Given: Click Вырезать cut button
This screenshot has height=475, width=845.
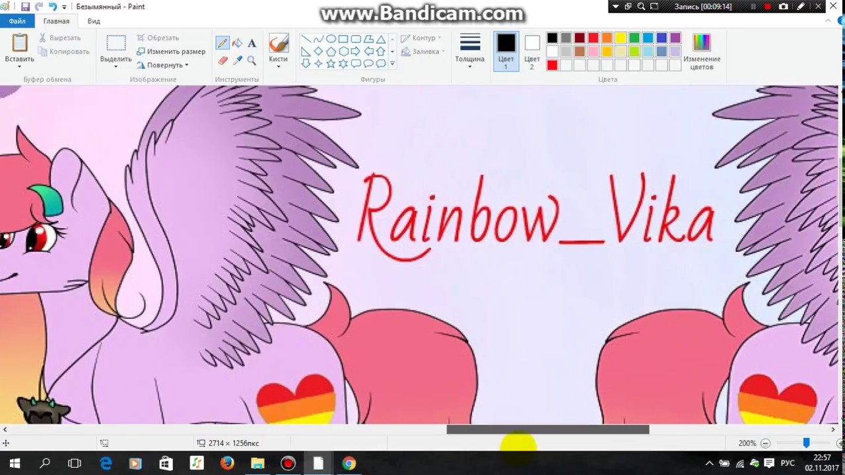Looking at the screenshot, I should tap(59, 38).
